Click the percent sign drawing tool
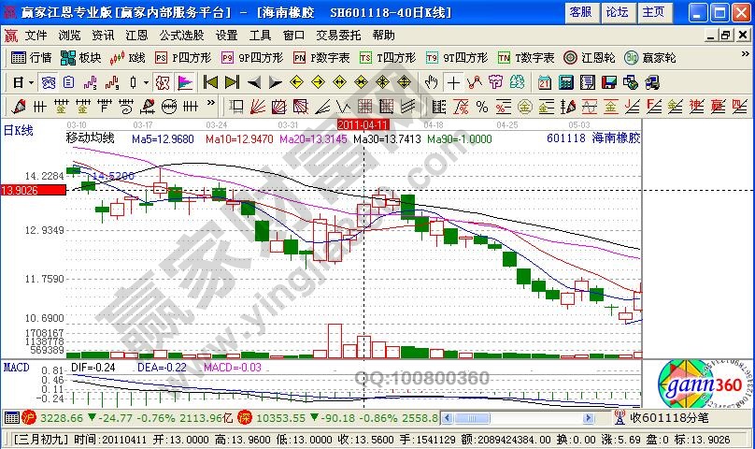 [x=482, y=106]
